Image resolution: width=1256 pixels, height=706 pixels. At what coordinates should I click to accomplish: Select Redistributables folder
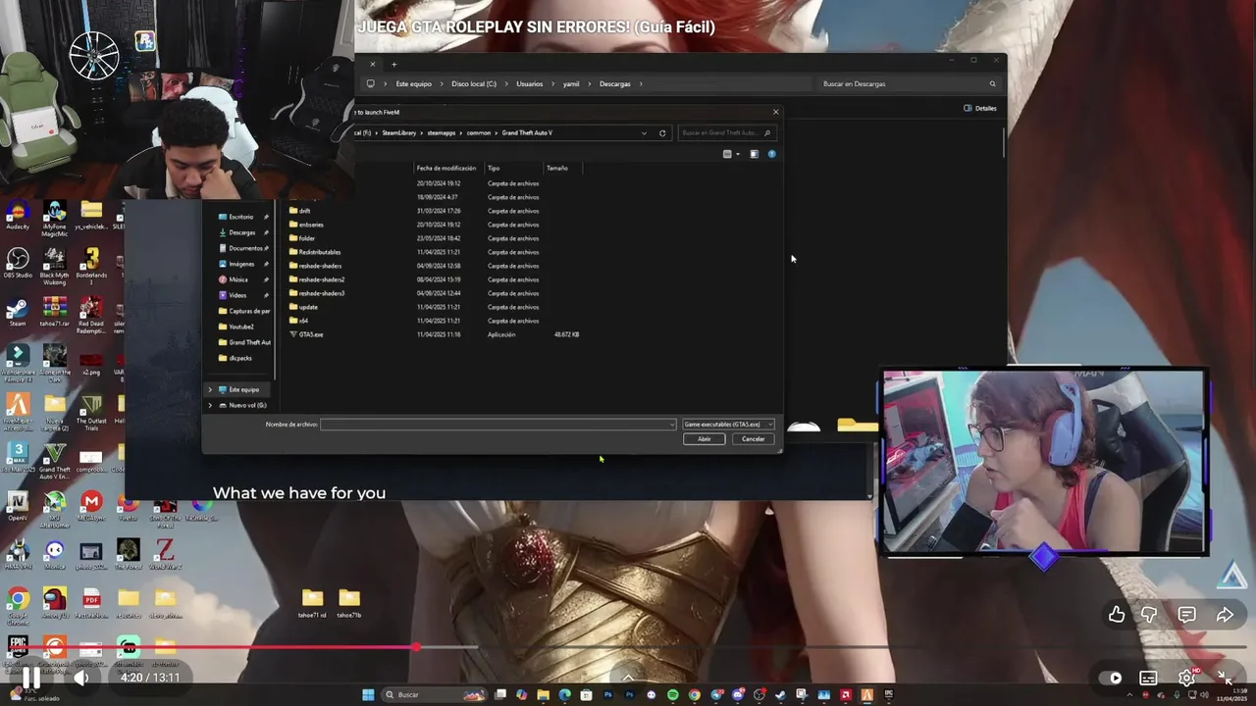315,252
